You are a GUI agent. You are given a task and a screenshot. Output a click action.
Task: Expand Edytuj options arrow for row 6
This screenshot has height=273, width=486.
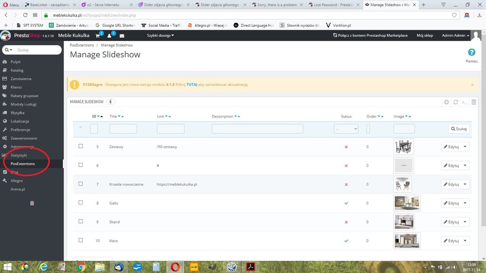[x=465, y=166]
